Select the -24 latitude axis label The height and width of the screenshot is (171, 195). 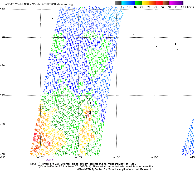pyautogui.click(x=2, y=66)
